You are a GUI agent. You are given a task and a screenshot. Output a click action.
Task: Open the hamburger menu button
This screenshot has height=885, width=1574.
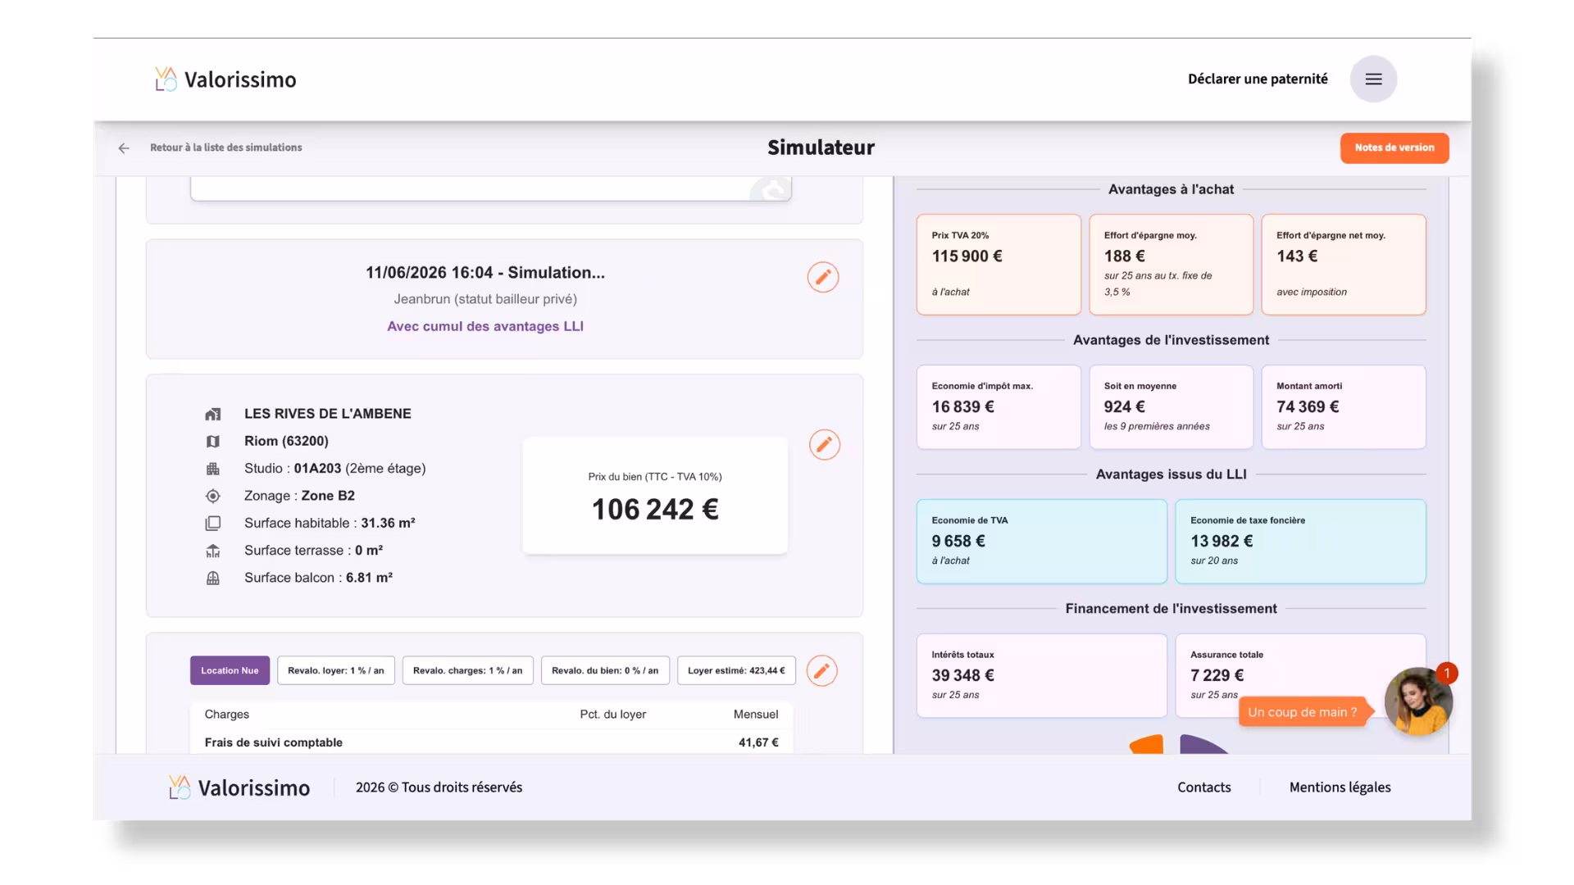pyautogui.click(x=1373, y=79)
